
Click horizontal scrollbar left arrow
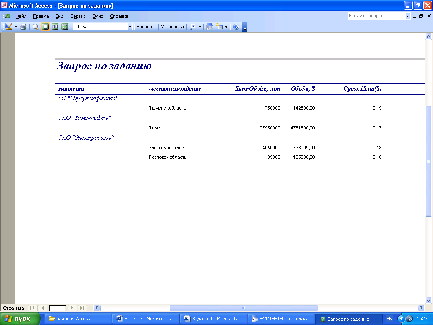(97, 308)
